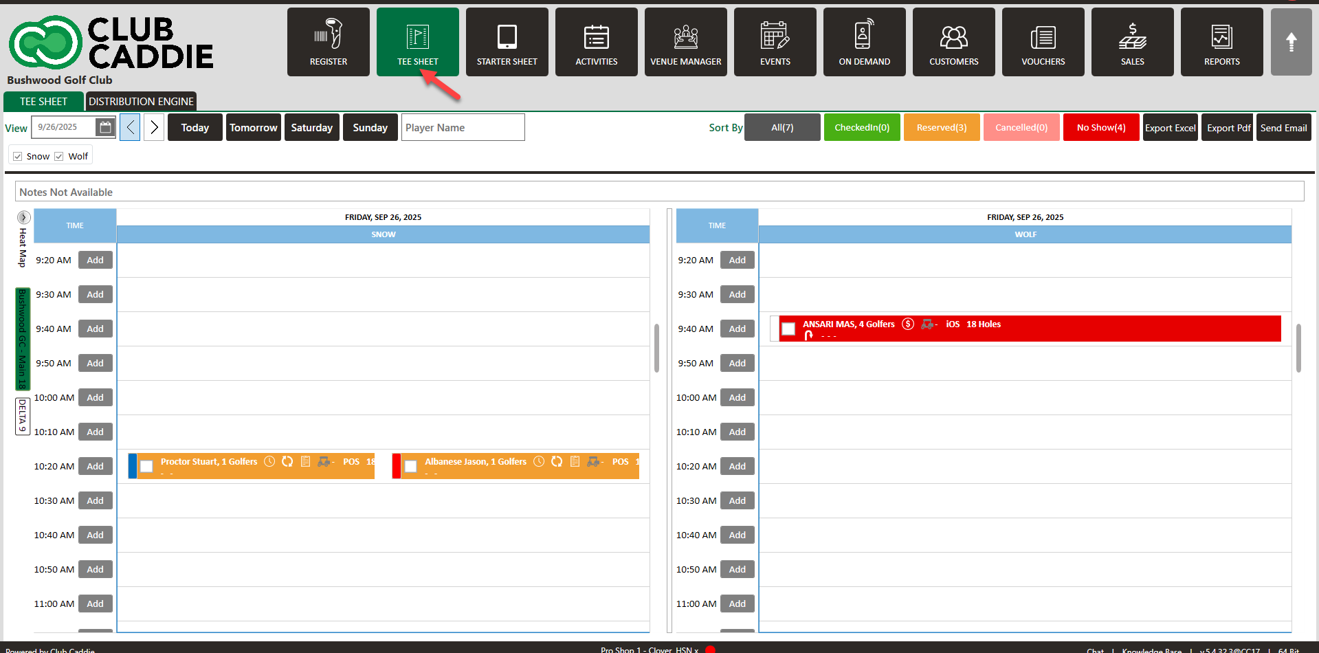This screenshot has height=653, width=1319.
Task: Tick the checkbox on ANSARI MAS reservation
Action: tap(788, 329)
